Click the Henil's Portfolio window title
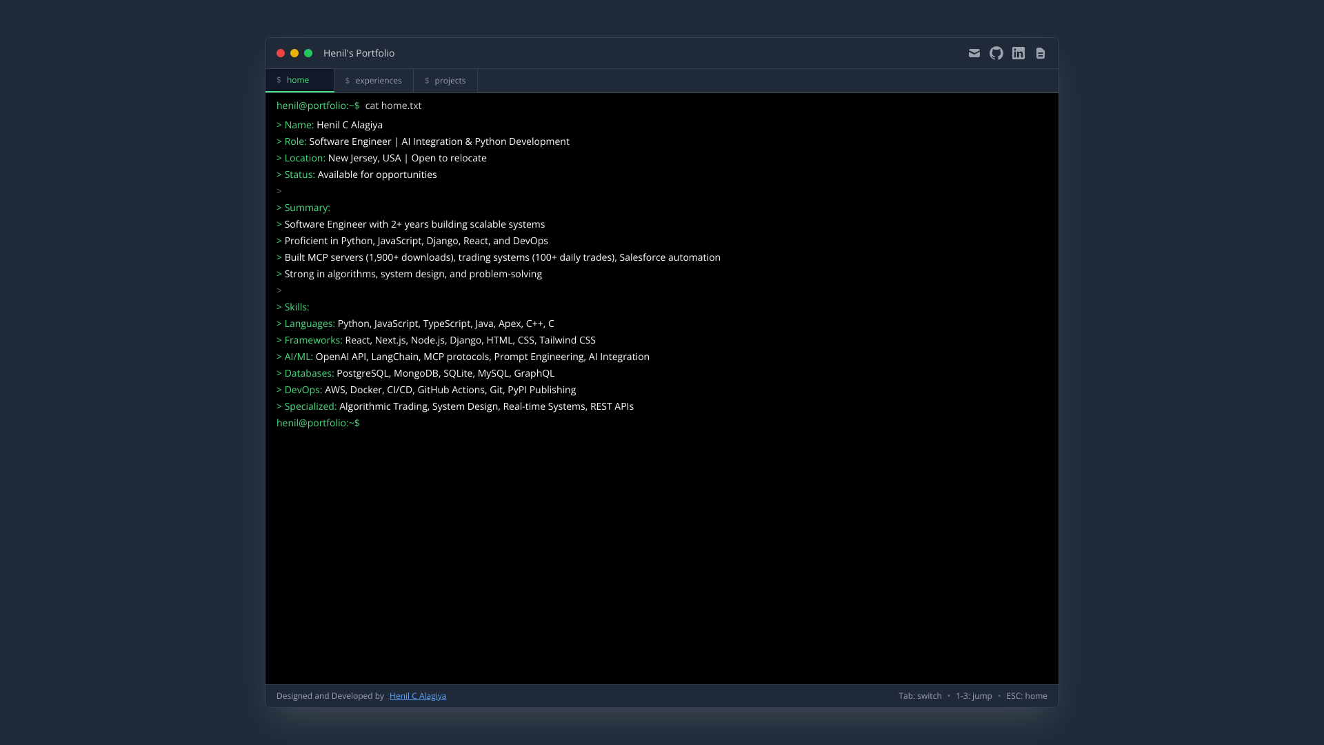 359,53
